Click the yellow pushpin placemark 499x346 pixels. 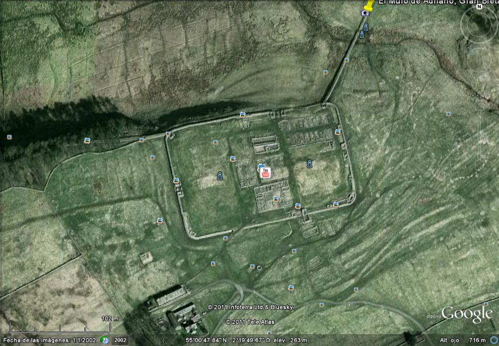[x=368, y=6]
